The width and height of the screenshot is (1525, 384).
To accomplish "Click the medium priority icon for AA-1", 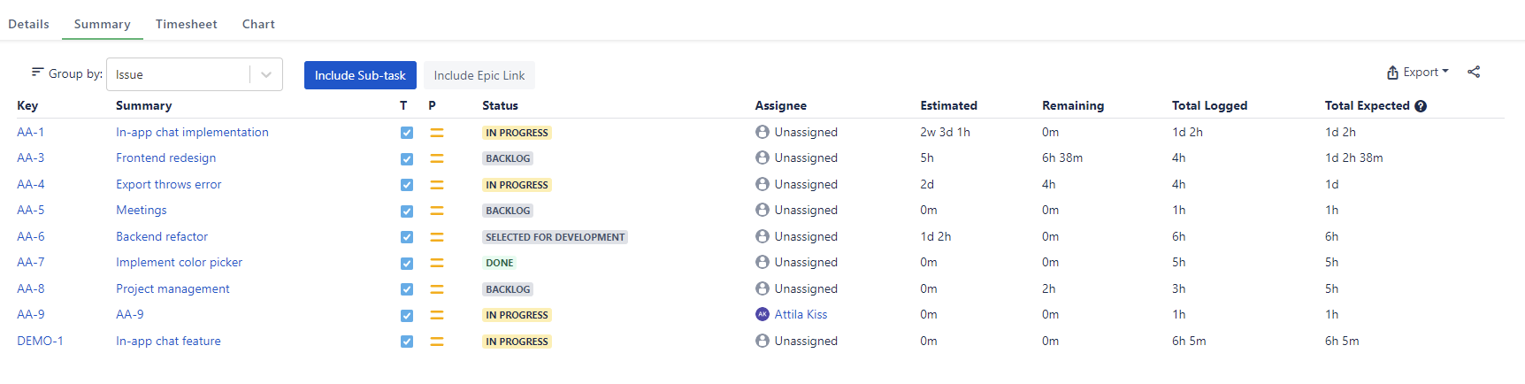I will click(x=437, y=133).
